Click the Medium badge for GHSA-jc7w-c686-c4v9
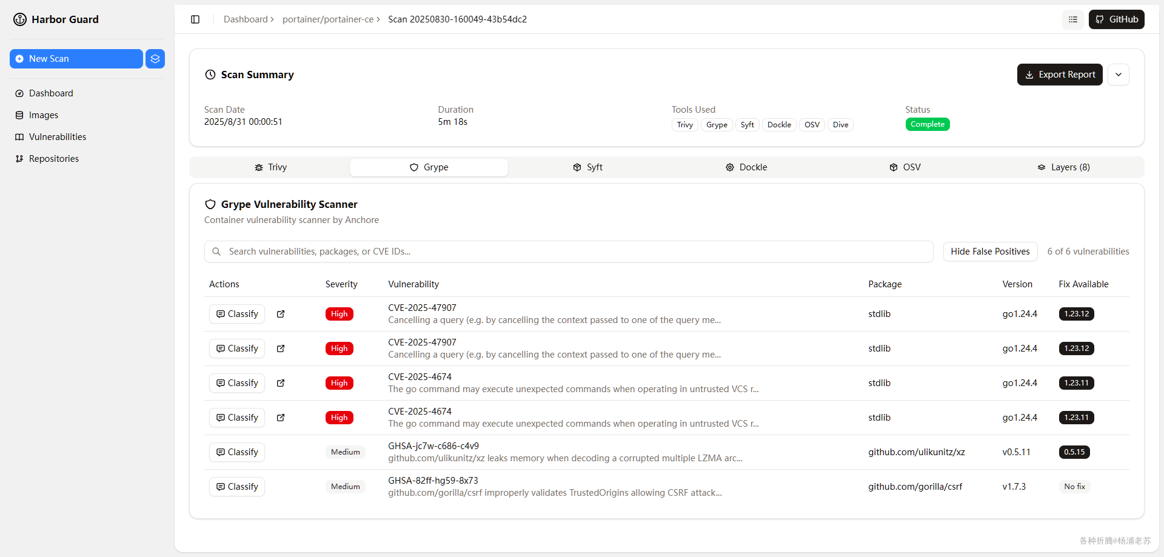1164x557 pixels. [346, 452]
